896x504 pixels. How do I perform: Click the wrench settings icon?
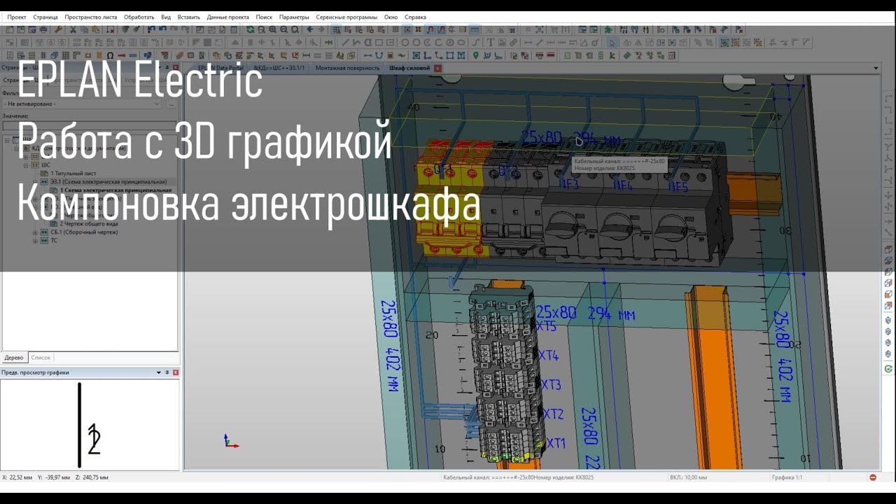click(58, 29)
